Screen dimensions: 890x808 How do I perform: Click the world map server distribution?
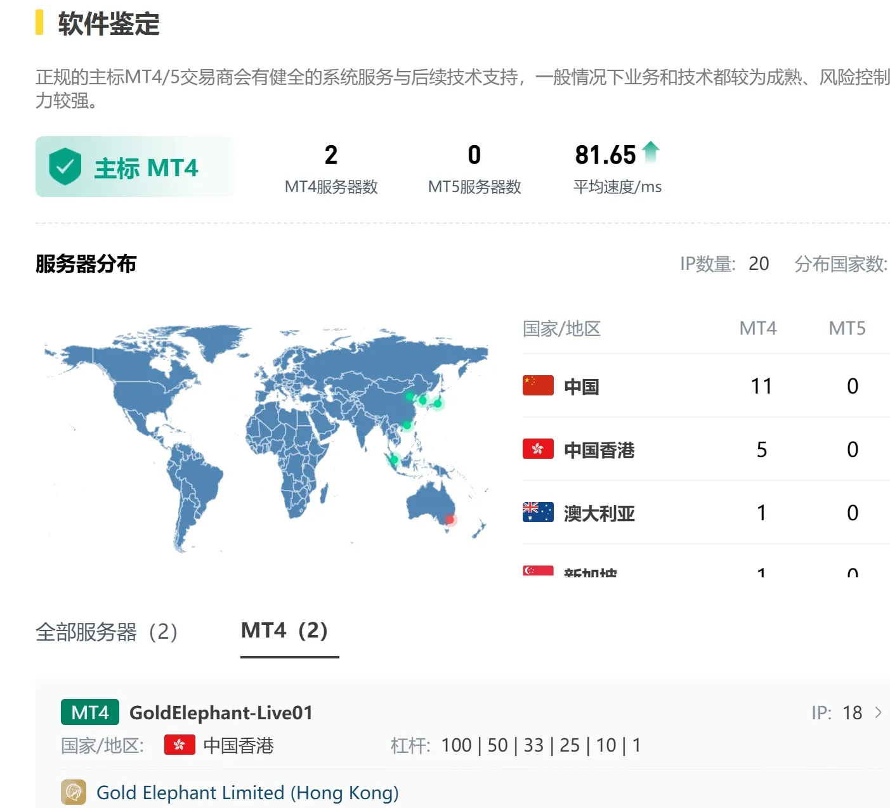point(266,439)
